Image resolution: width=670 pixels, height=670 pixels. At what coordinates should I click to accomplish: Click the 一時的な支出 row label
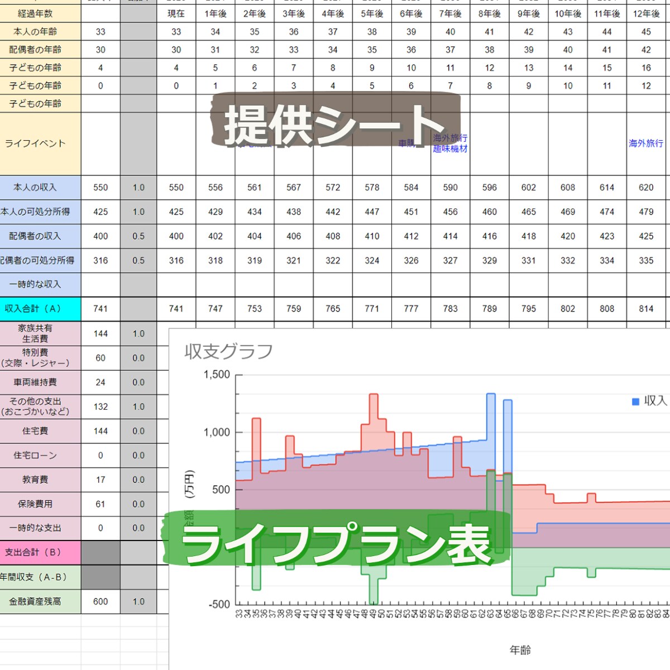(x=35, y=528)
